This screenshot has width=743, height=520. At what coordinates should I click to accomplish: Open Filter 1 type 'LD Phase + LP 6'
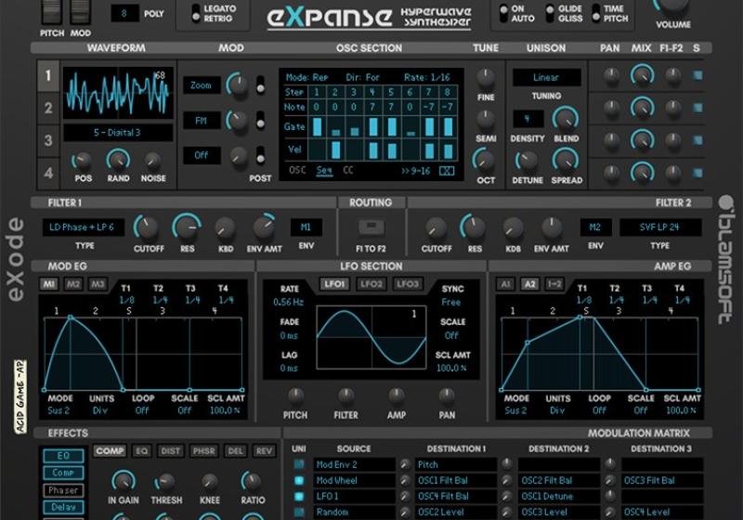[x=84, y=227]
